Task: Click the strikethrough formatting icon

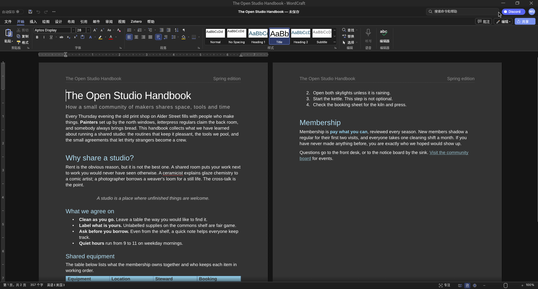Action: (x=61, y=37)
